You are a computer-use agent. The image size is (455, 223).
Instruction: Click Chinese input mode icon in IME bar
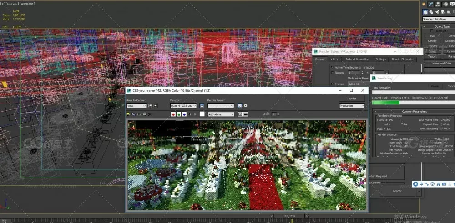pyautogui.click(x=421, y=184)
